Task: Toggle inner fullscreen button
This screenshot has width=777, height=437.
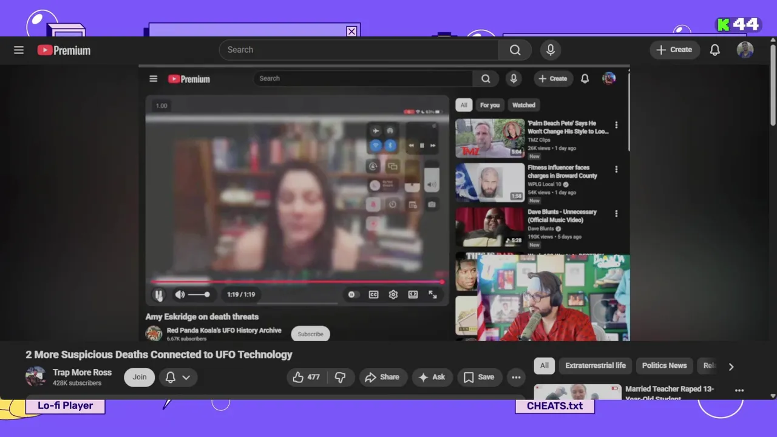Action: coord(433,294)
